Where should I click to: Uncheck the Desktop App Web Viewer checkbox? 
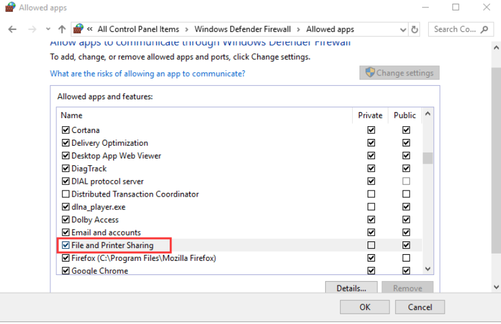point(66,156)
